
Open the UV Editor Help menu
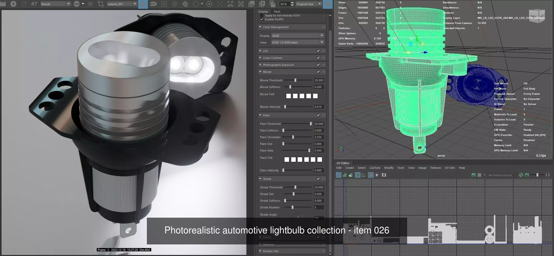[x=462, y=168]
